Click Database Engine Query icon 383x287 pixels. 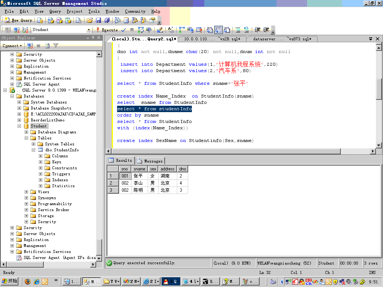[40, 20]
